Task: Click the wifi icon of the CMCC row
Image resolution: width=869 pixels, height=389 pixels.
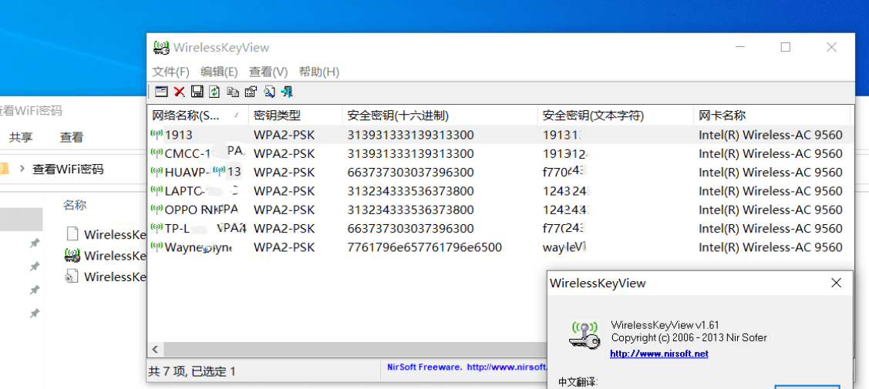Action: pos(157,153)
